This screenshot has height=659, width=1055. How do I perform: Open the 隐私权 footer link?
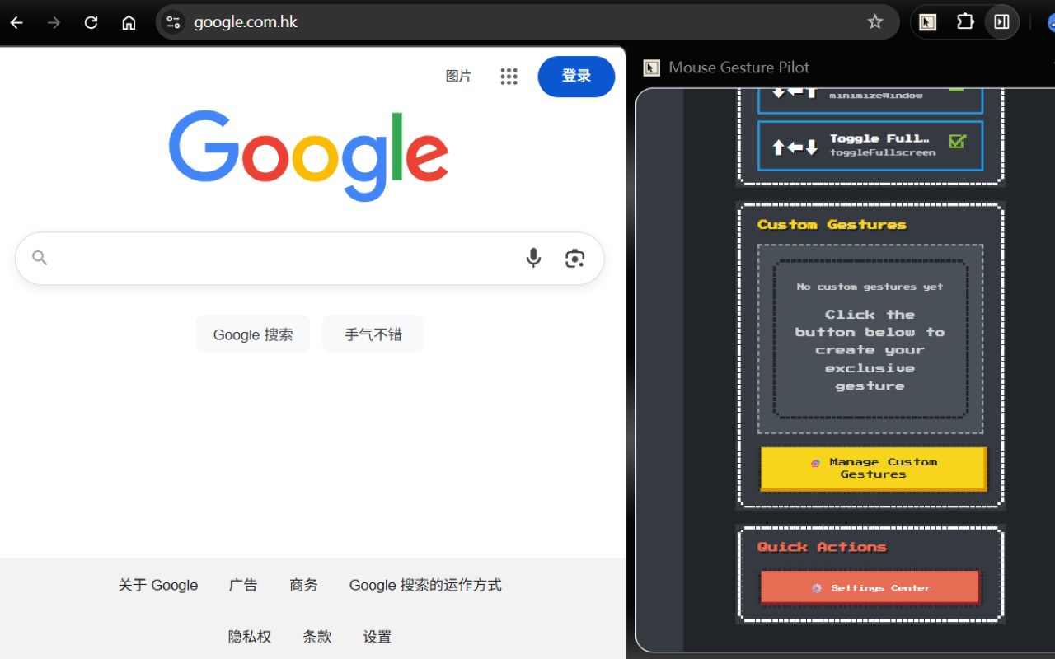[250, 637]
